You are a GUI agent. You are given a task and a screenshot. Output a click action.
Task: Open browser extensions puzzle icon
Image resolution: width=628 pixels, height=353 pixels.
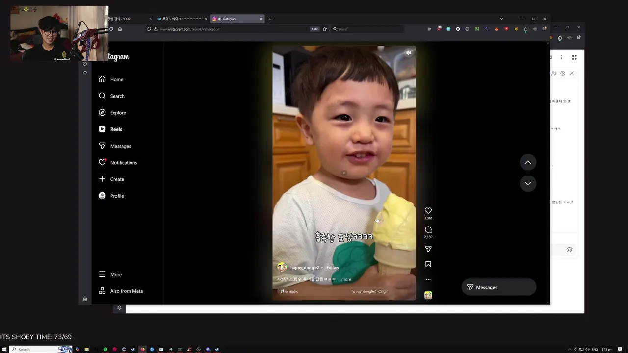pos(525,29)
